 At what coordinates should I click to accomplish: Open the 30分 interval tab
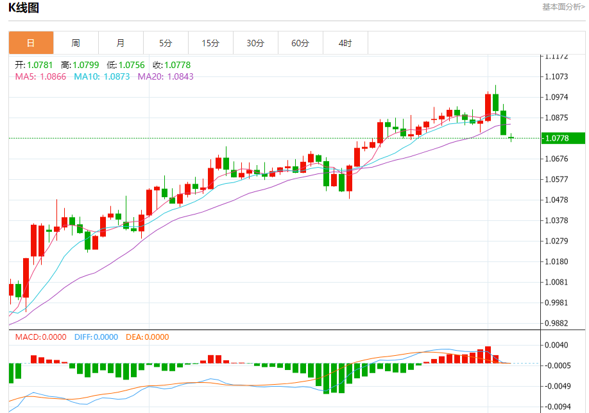coord(255,43)
